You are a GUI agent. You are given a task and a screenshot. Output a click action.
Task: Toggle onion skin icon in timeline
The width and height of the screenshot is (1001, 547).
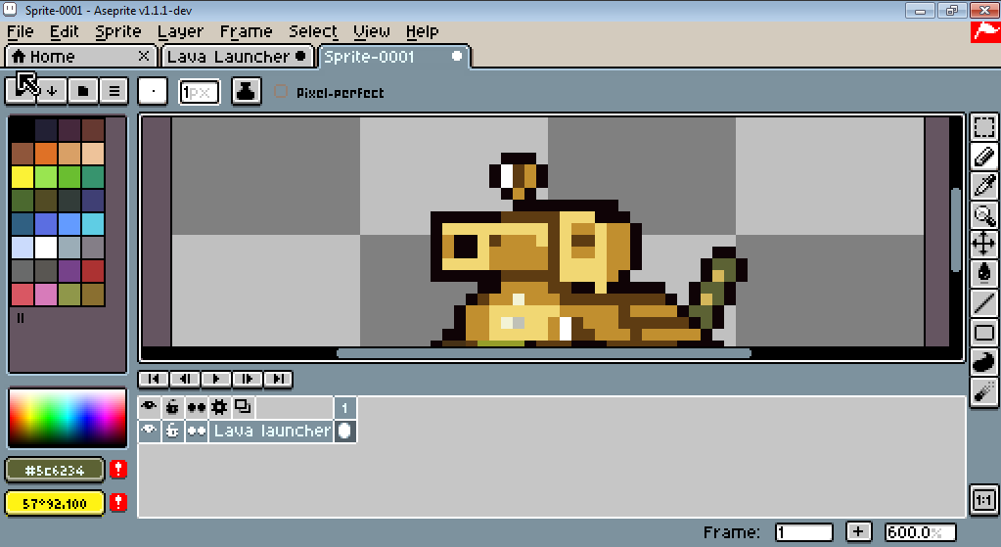[x=243, y=406]
